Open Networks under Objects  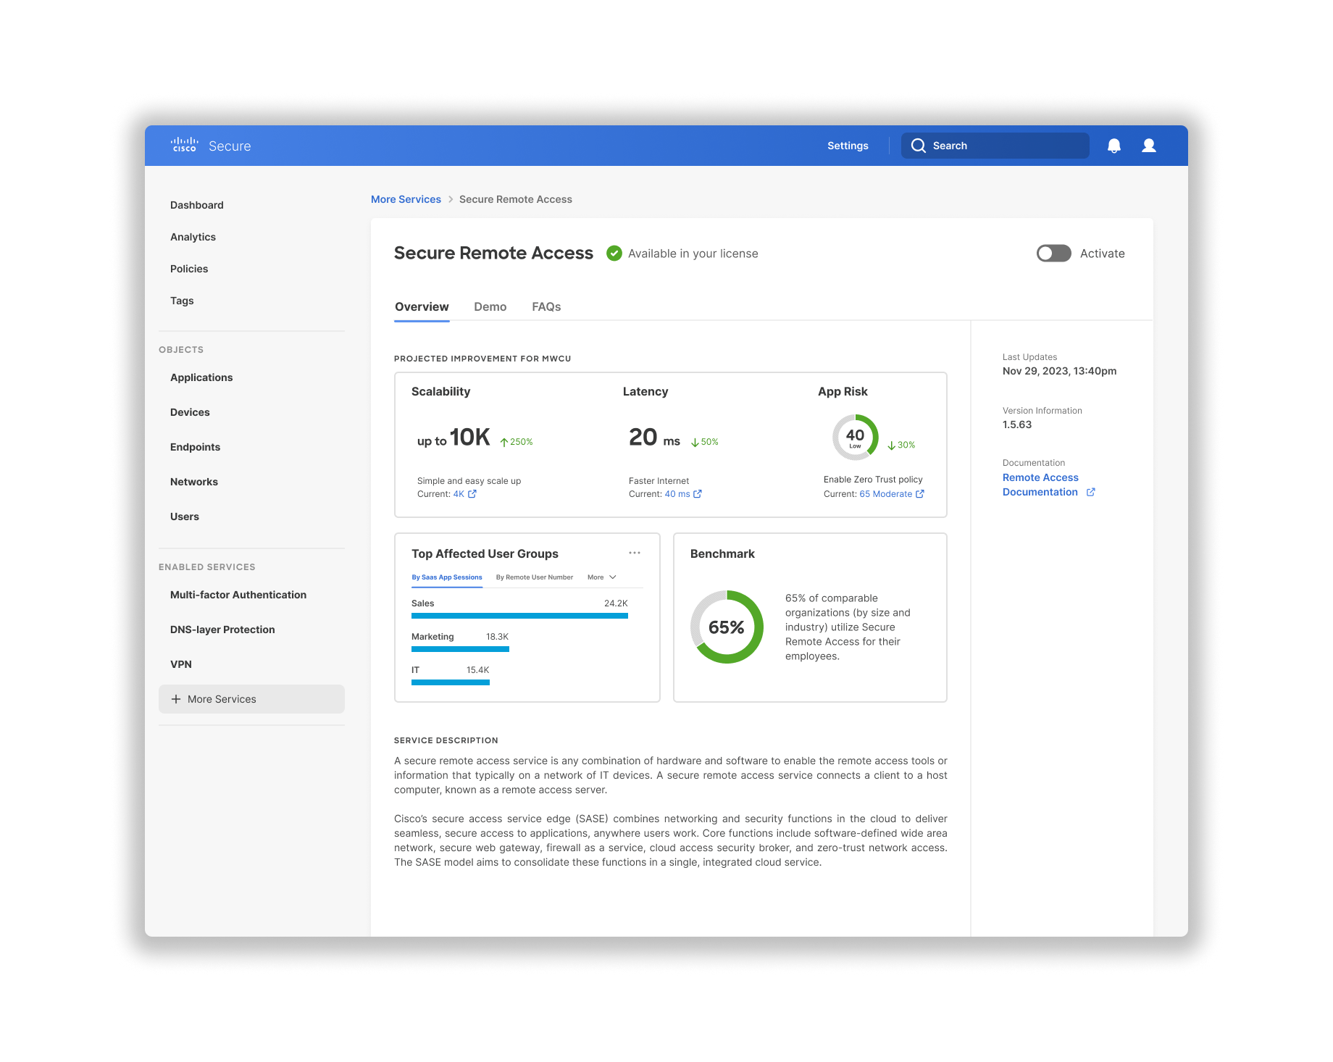click(194, 482)
